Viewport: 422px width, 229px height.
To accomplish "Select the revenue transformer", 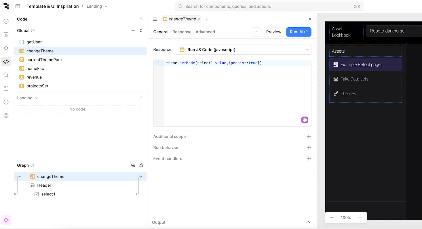I will [80, 77].
